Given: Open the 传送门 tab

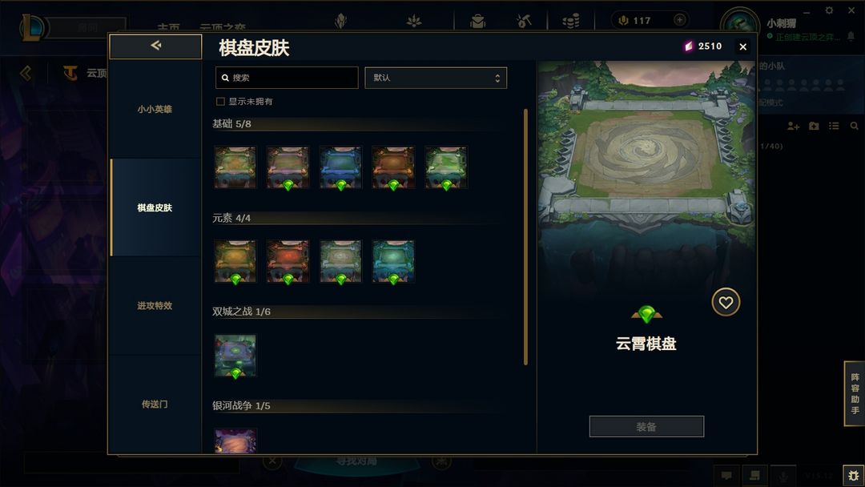Looking at the screenshot, I should [x=155, y=404].
